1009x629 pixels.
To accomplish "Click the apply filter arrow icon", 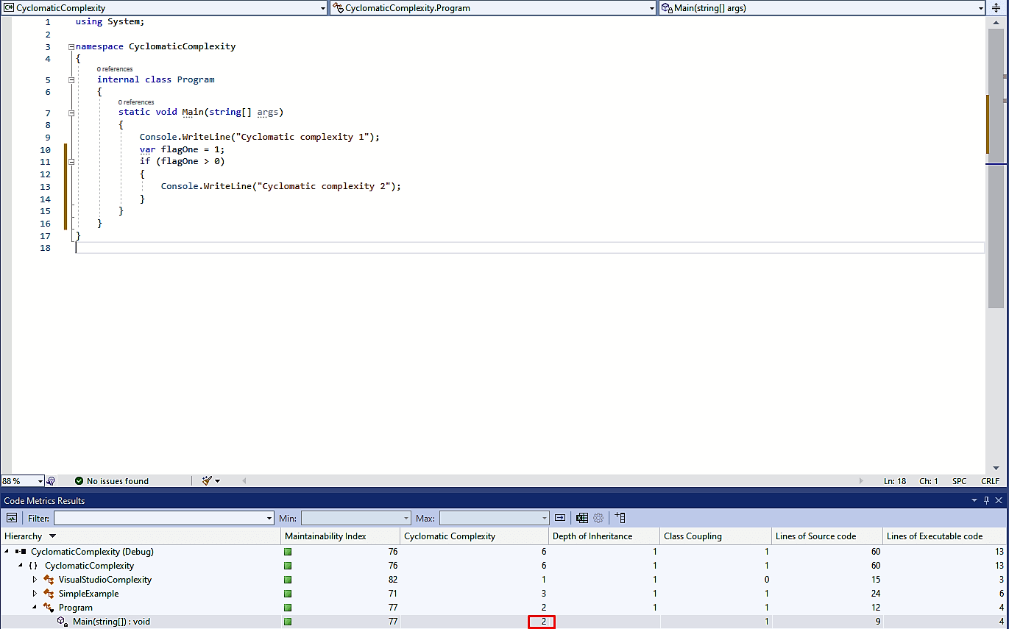I will 560,518.
